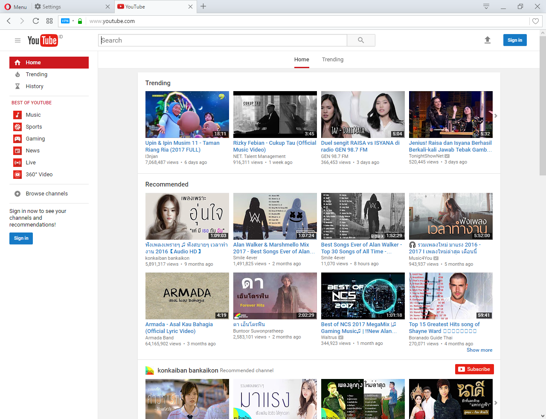
Task: Click the Trending flame sidebar icon
Action: click(x=17, y=75)
